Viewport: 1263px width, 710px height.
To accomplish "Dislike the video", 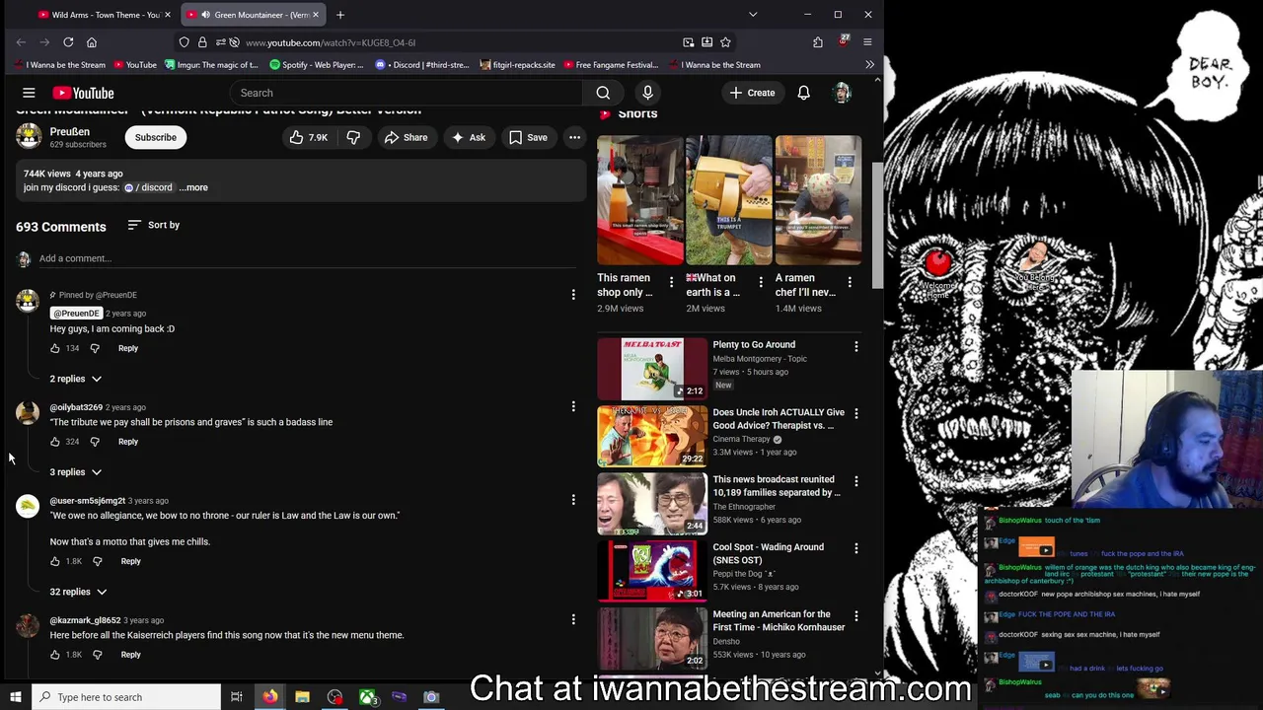I will [x=353, y=138].
